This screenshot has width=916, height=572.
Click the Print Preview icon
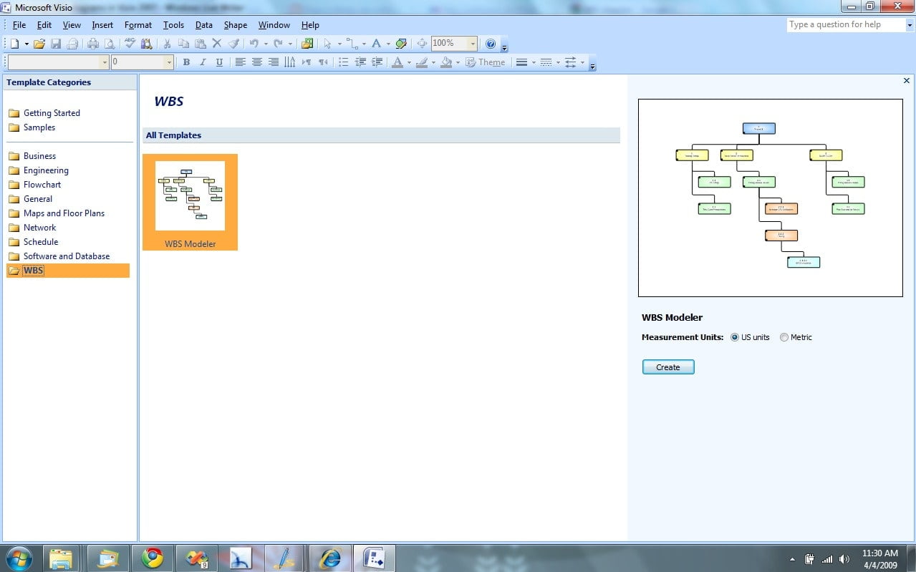click(x=110, y=44)
